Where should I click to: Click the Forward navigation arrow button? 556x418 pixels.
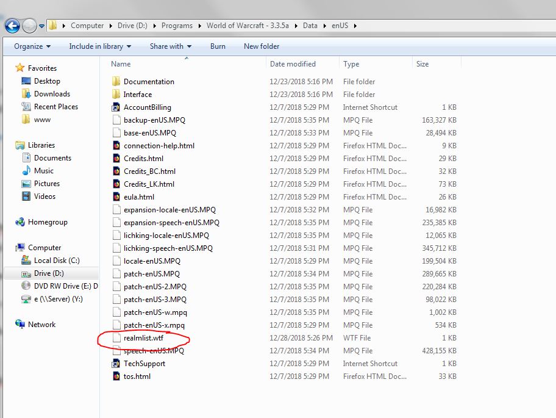[x=29, y=26]
